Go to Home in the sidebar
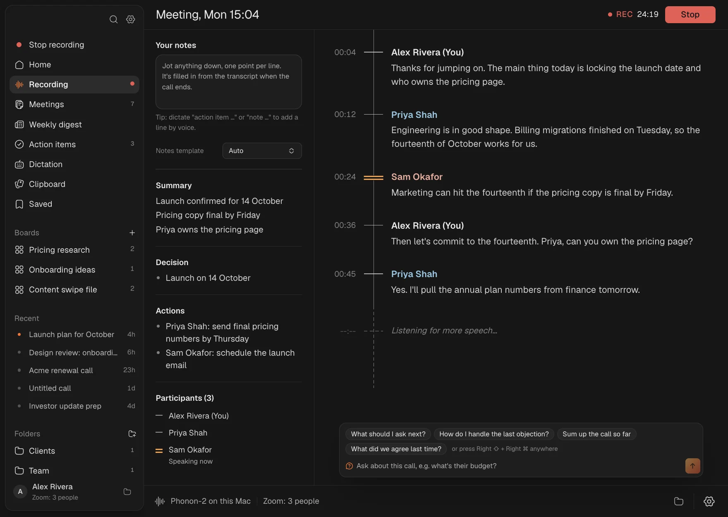Image resolution: width=728 pixels, height=517 pixels. [x=74, y=65]
